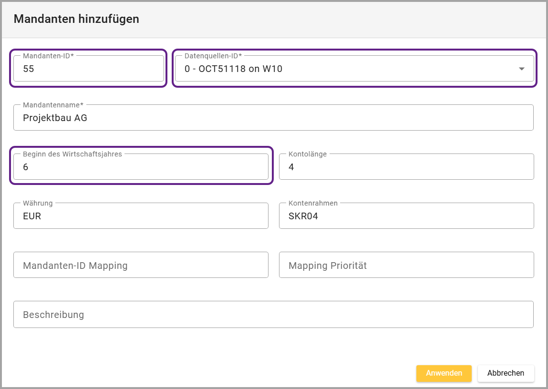Click the Kontolänge input showing 4
The image size is (548, 389).
[x=406, y=167]
